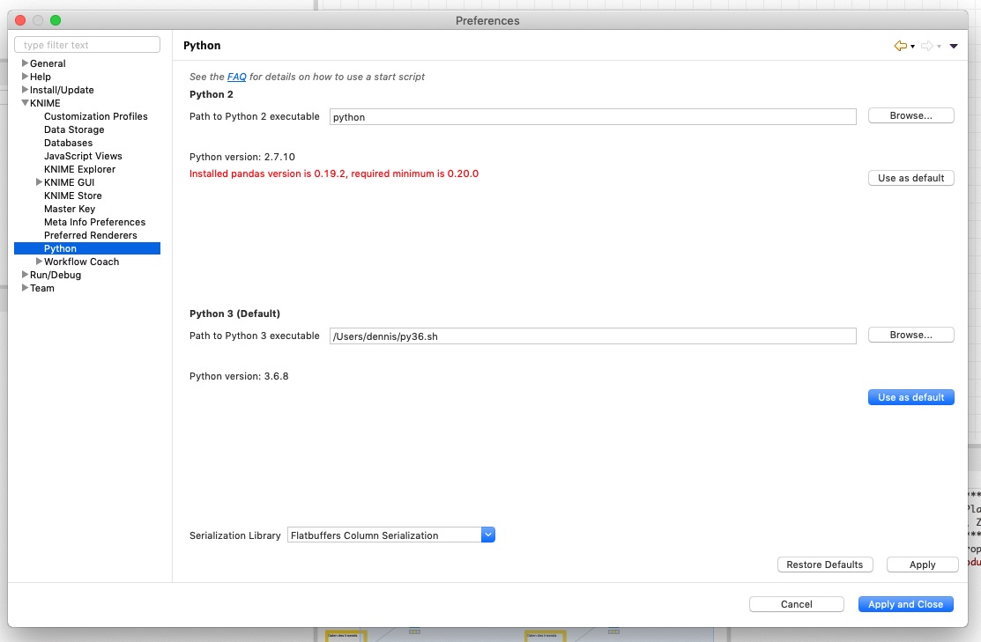Expand the KNIME GUI subtree
The width and height of the screenshot is (981, 642).
(x=39, y=182)
